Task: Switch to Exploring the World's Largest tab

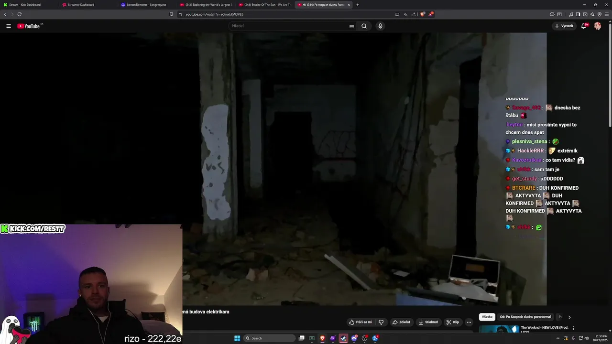Action: pos(206,5)
